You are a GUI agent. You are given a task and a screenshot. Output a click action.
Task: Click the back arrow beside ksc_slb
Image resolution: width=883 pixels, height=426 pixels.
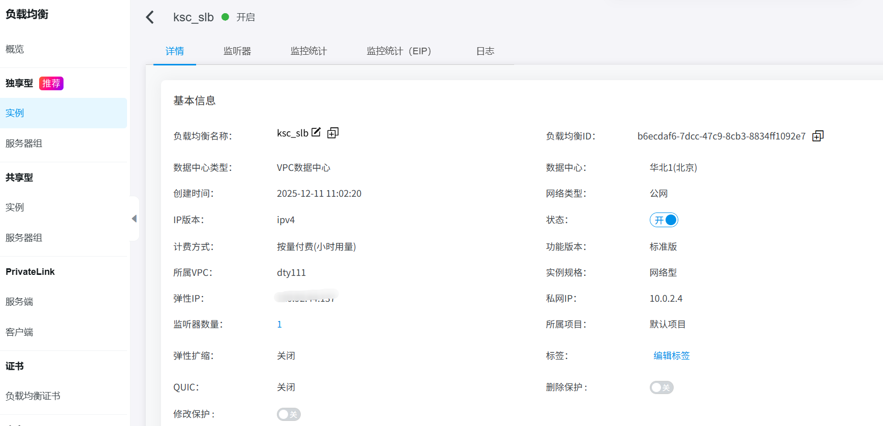[x=150, y=17]
